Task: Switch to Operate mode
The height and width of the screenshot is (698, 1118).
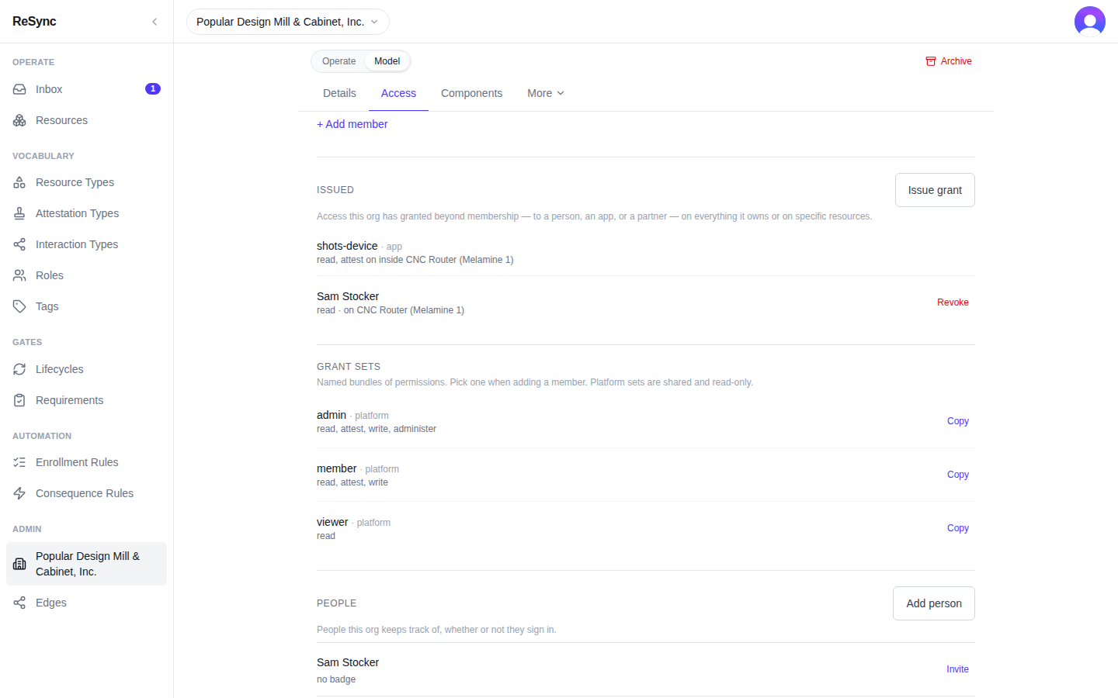Action: click(x=339, y=61)
